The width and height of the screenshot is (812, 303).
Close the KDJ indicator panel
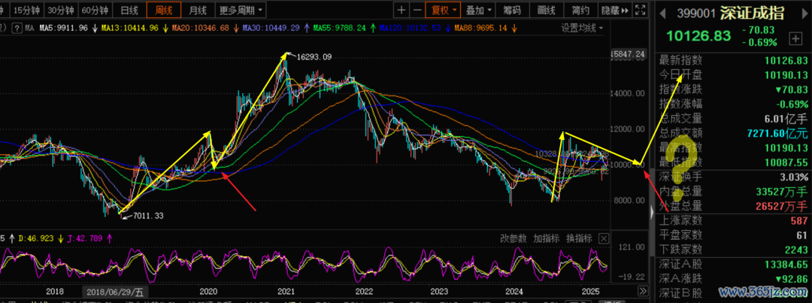coord(602,238)
